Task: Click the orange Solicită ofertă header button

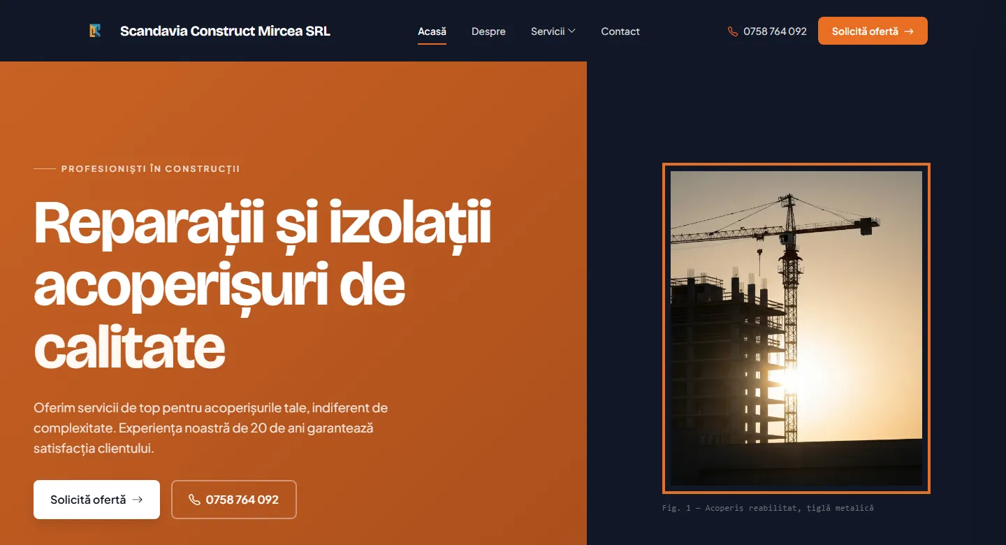Action: (x=873, y=31)
